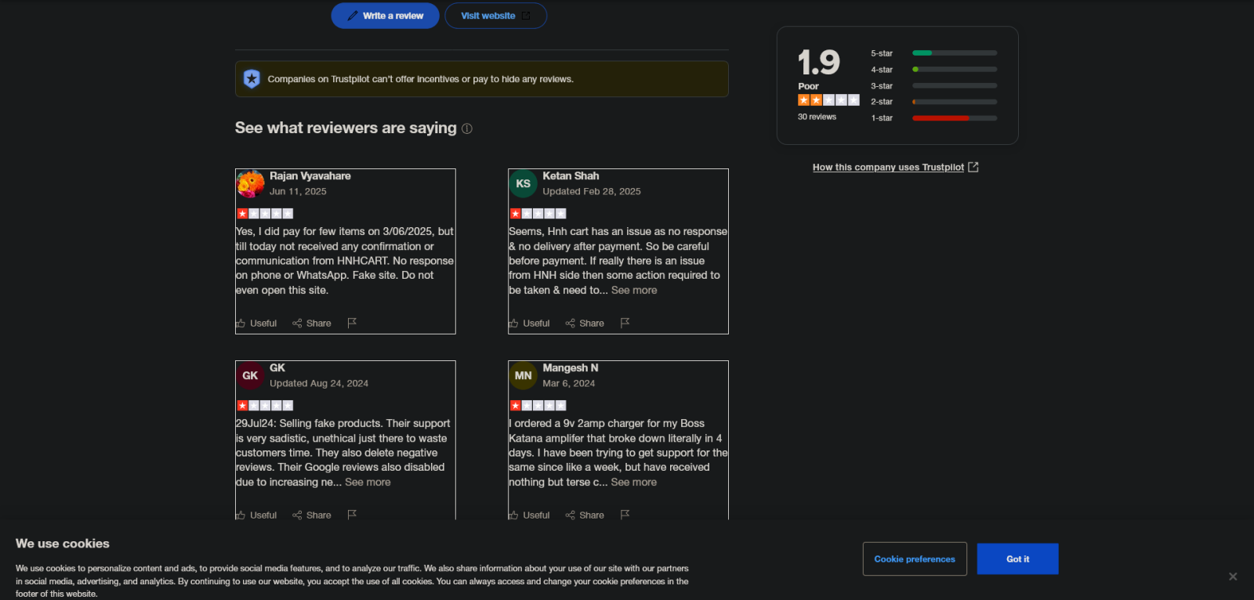Open Mangesh N's MN avatar
1254x600 pixels.
click(524, 376)
